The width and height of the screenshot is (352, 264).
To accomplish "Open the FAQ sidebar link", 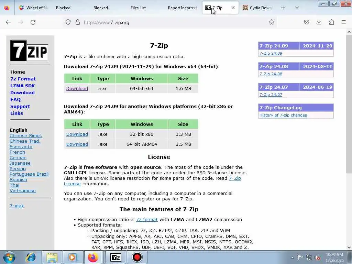I will coord(15,99).
